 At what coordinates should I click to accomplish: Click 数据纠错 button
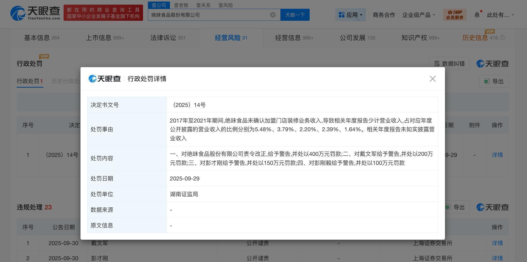(449, 63)
